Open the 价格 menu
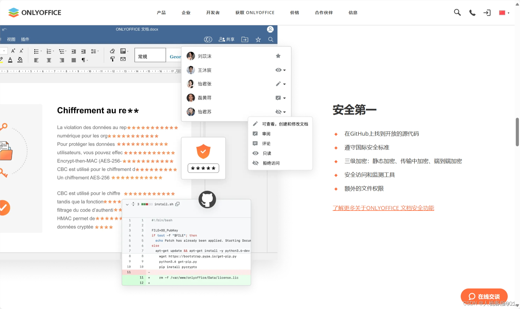Screen dimensions: 520x309 click(295, 13)
